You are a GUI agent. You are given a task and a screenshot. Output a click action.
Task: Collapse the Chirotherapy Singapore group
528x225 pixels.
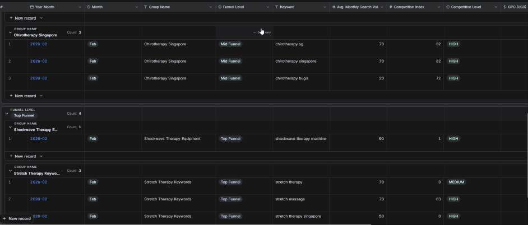pyautogui.click(x=10, y=32)
